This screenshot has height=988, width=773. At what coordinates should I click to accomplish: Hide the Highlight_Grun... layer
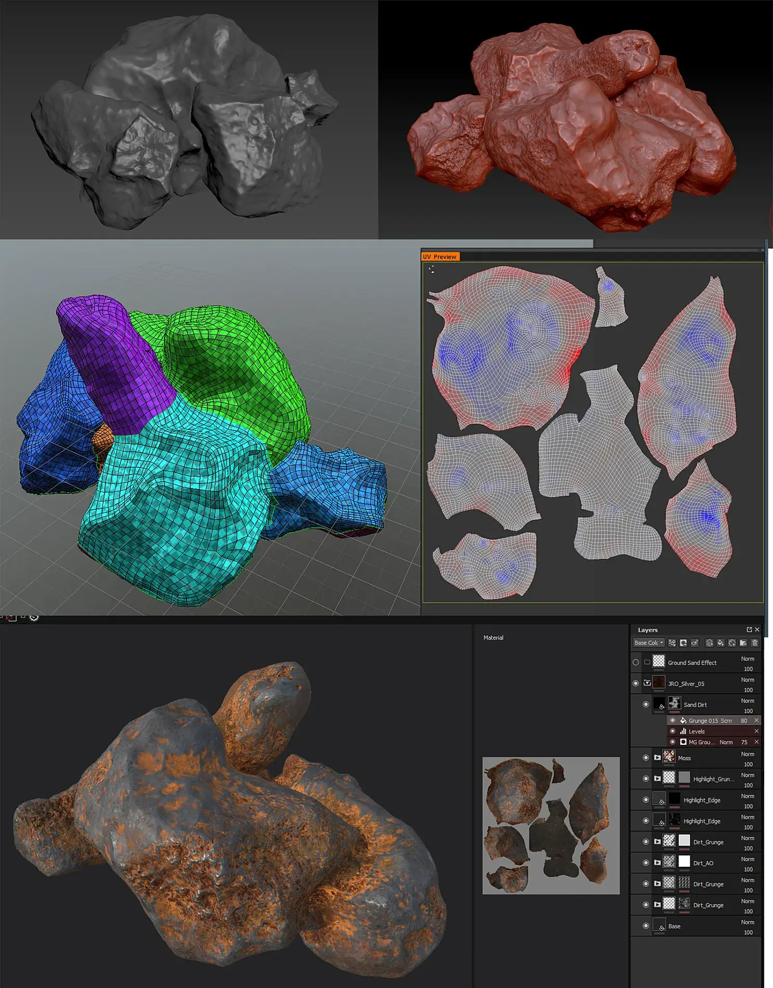click(x=646, y=779)
